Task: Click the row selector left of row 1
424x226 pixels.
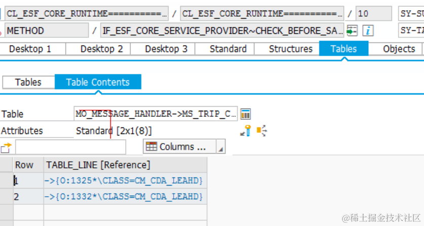Action: (x=6, y=180)
